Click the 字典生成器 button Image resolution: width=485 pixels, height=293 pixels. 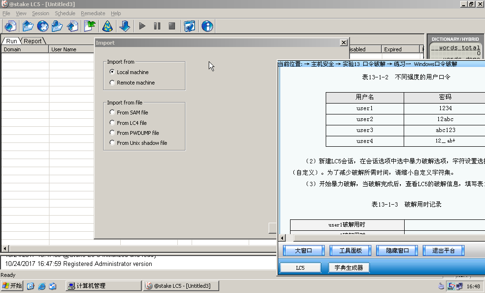349,268
